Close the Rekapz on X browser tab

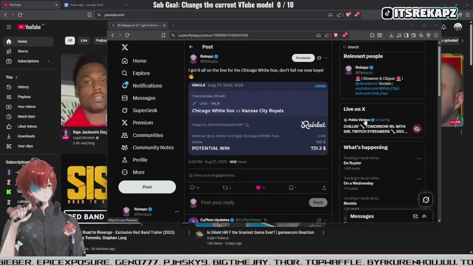click(164, 25)
